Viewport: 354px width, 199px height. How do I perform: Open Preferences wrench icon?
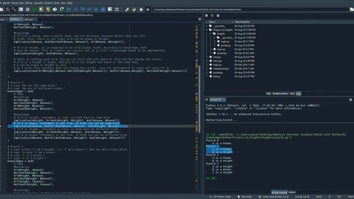coord(127,9)
